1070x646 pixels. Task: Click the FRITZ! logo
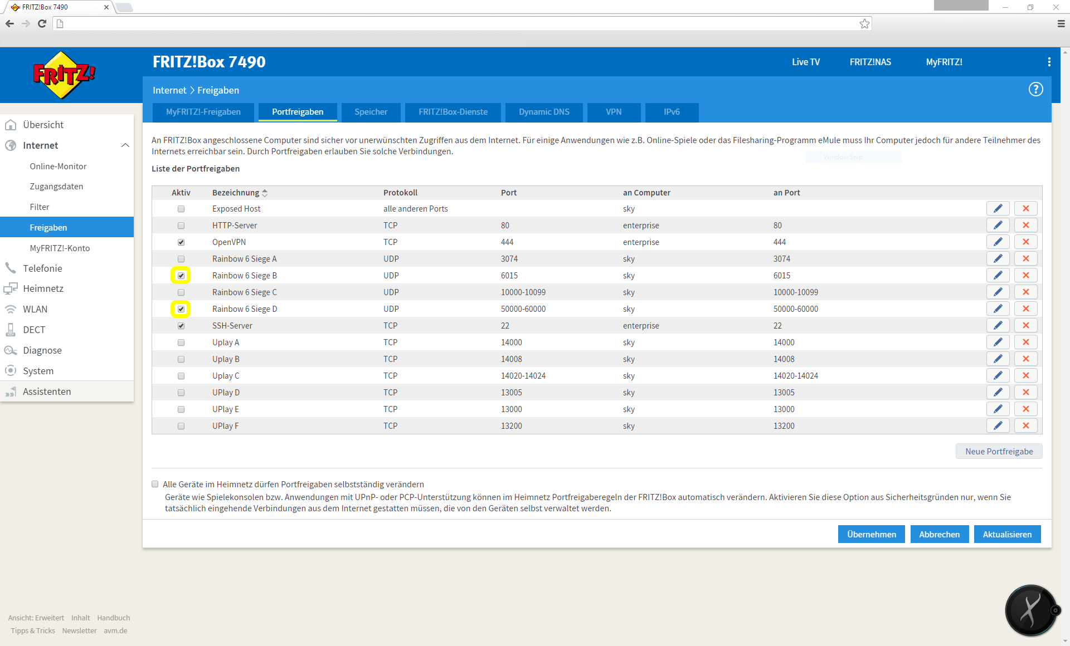click(x=64, y=75)
